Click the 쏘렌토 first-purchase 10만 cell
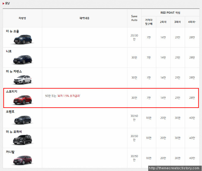Image resolution: width=202 pixels, height=171 pixels. [149, 118]
